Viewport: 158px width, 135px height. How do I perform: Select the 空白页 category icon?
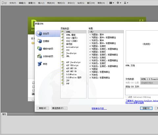(x=39, y=33)
